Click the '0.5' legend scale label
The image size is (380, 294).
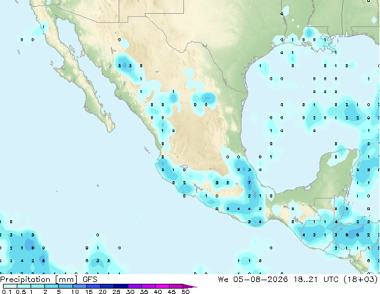[x=20, y=292]
